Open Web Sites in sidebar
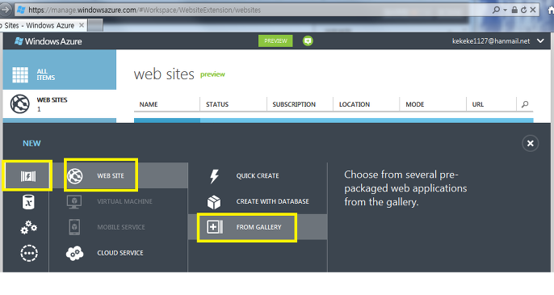The image size is (554, 295). 60,104
